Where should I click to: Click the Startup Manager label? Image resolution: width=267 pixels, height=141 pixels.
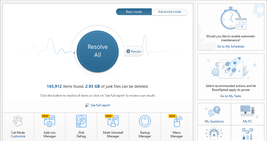point(145,134)
